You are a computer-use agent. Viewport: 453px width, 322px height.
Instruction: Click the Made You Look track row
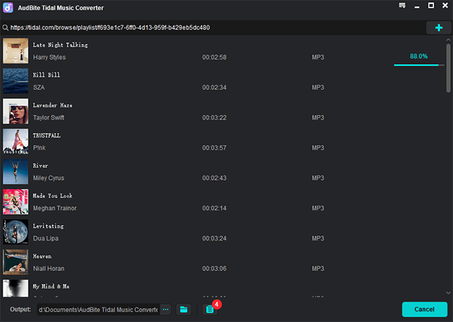(x=209, y=202)
